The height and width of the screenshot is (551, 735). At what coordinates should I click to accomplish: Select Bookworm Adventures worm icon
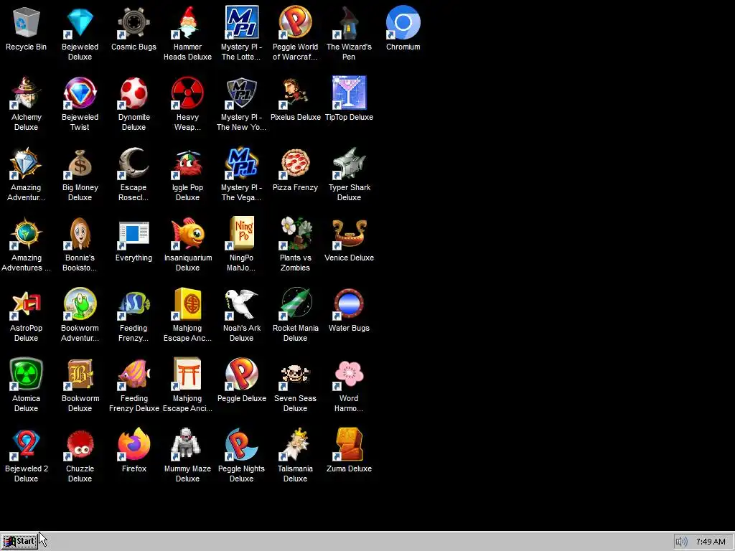pos(80,303)
